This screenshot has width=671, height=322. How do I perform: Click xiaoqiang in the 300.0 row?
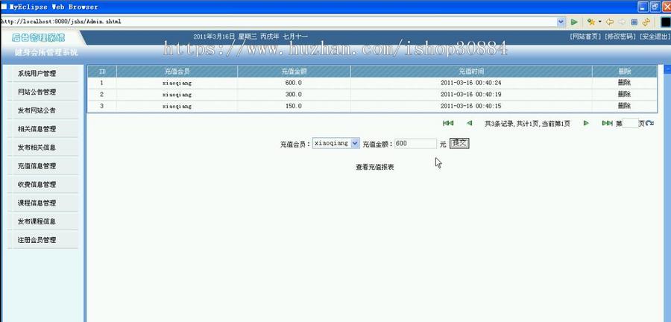(x=177, y=95)
